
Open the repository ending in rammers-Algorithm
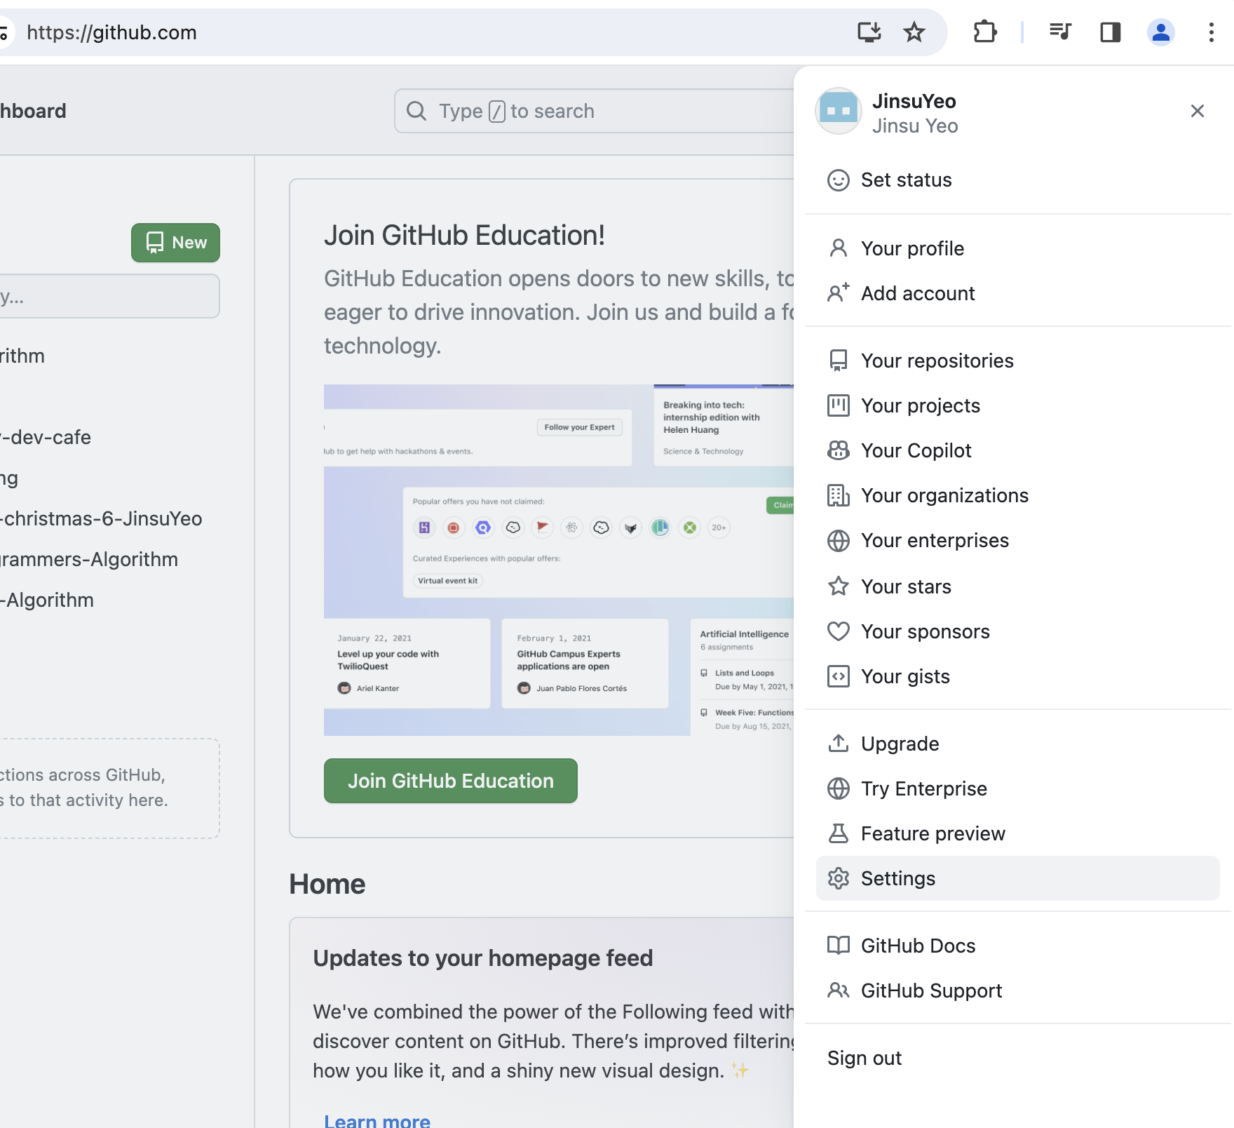point(89,559)
